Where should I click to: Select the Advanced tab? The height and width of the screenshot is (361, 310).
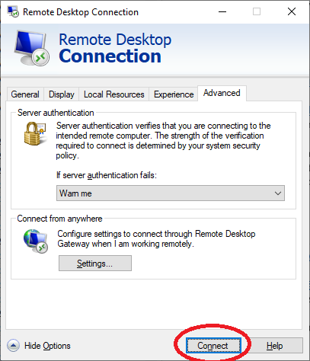(x=222, y=93)
